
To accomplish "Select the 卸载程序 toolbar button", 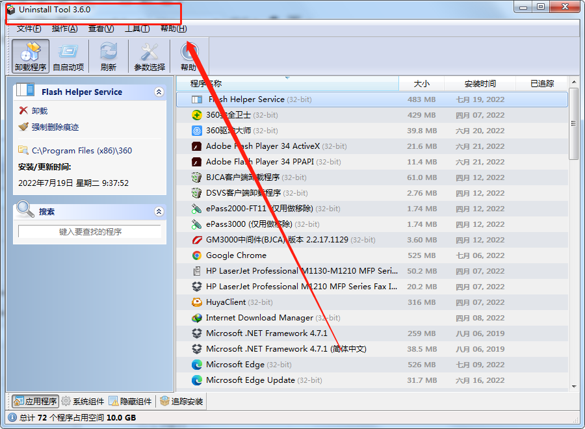I will (x=30, y=57).
